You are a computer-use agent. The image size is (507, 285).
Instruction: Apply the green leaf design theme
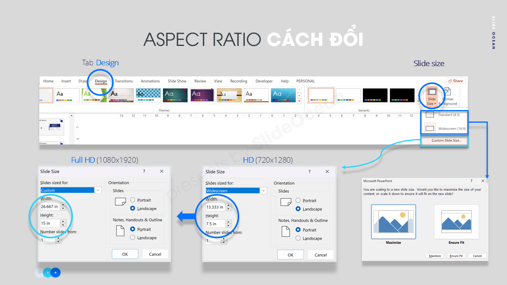94,95
